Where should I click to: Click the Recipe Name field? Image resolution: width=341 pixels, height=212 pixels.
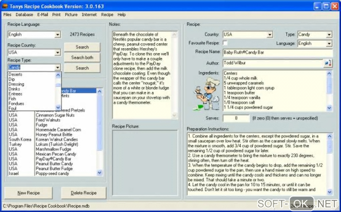click(277, 52)
